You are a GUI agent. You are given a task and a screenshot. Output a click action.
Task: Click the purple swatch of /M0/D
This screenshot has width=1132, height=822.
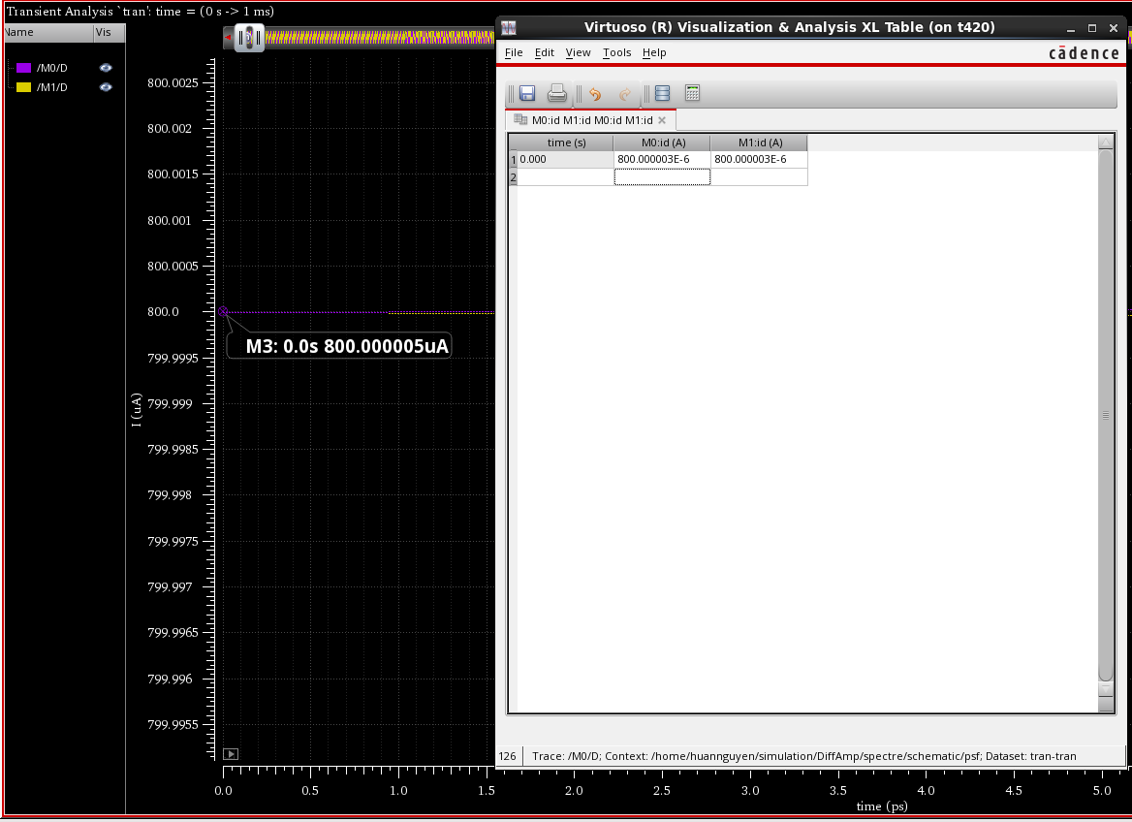pos(24,68)
